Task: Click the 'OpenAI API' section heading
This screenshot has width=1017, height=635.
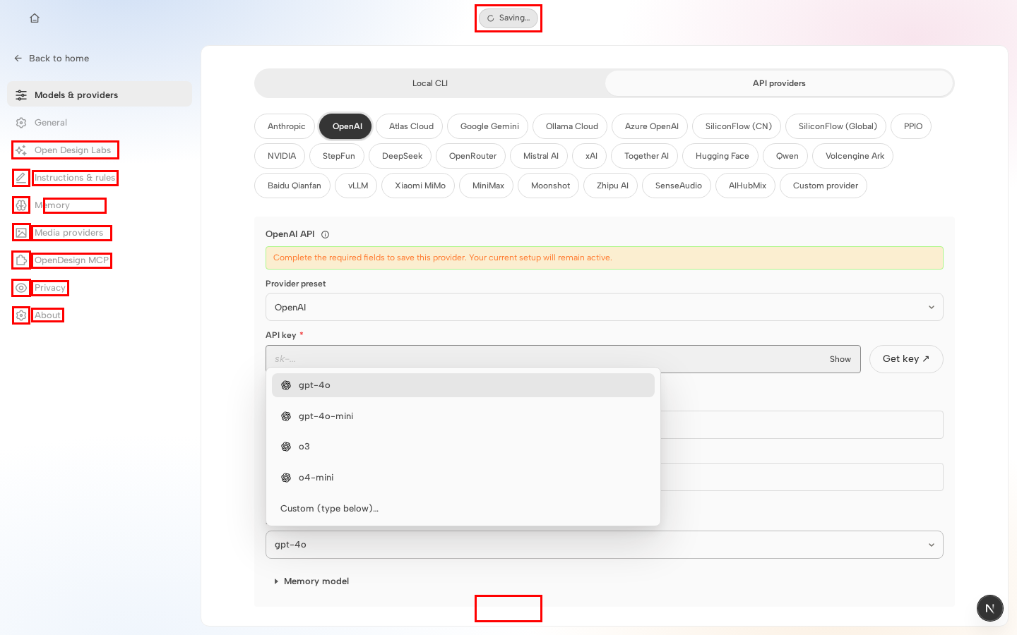Action: 290,234
